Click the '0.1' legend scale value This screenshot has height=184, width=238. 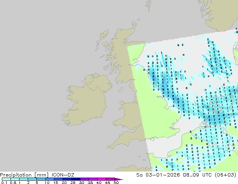point(4,182)
